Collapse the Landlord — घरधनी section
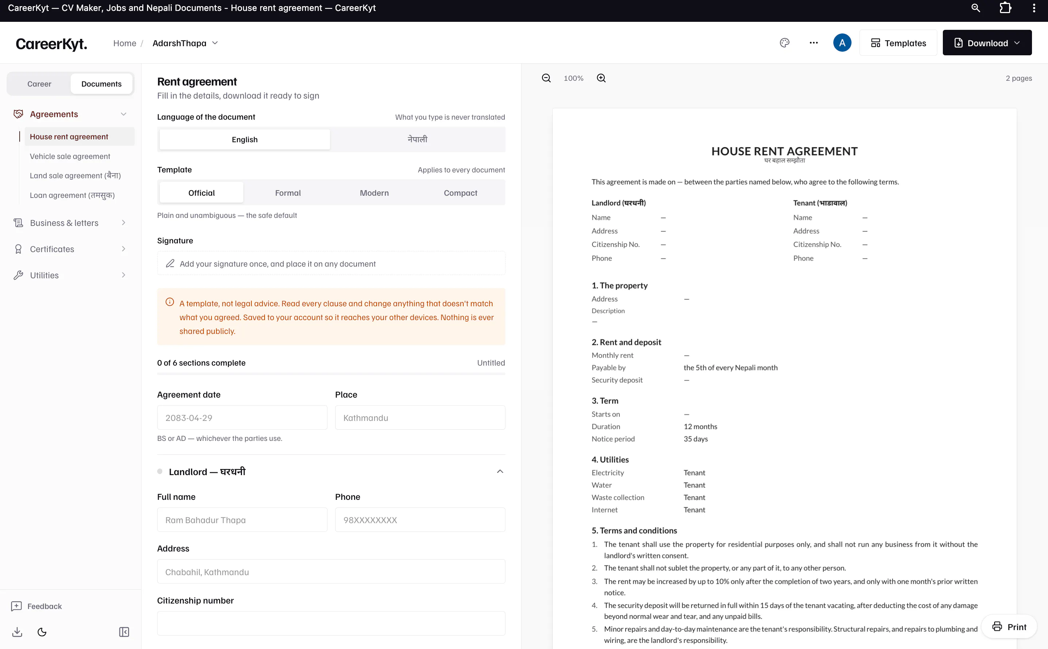 pos(500,471)
